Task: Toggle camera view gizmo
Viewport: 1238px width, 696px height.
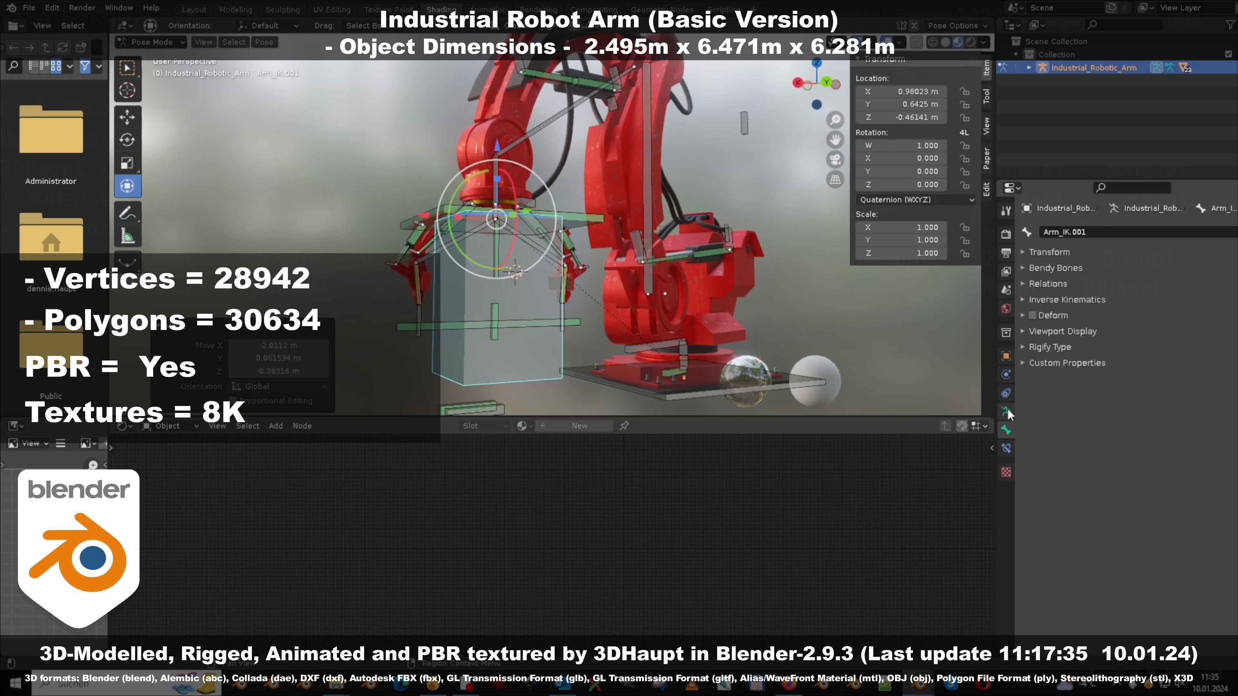Action: [x=835, y=159]
